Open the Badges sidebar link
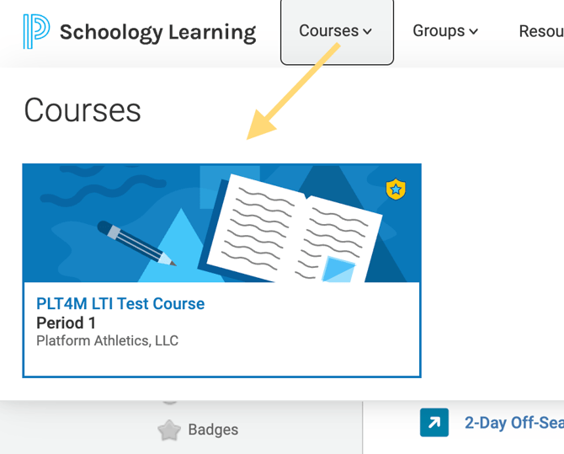 point(213,430)
